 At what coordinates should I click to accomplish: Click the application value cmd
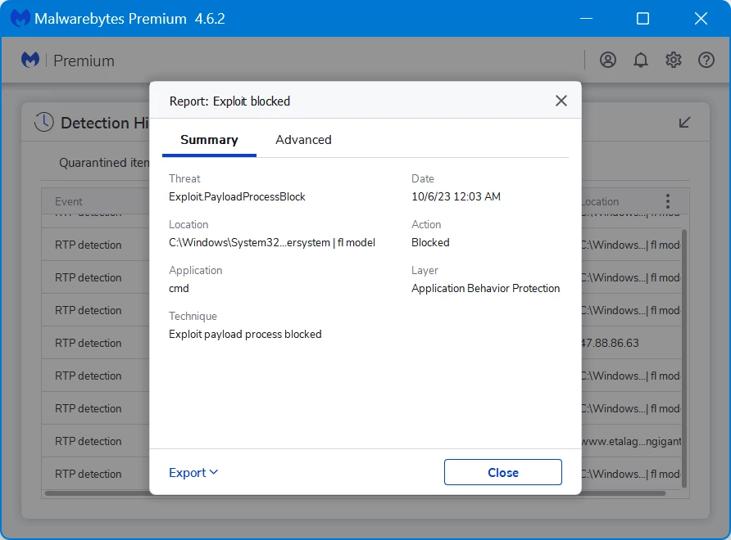pyautogui.click(x=179, y=289)
